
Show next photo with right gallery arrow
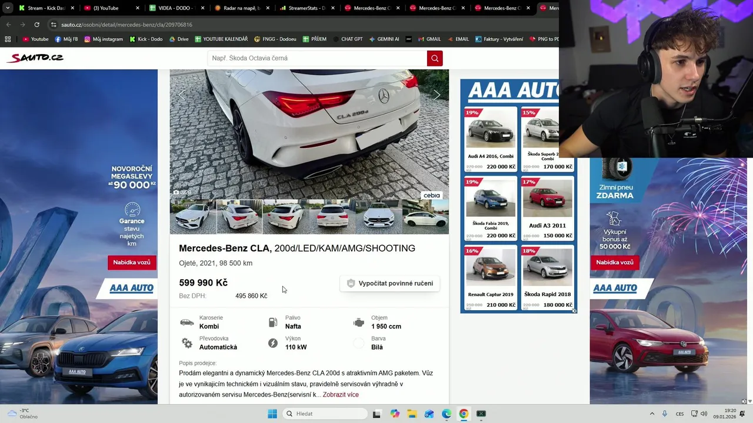pyautogui.click(x=437, y=95)
